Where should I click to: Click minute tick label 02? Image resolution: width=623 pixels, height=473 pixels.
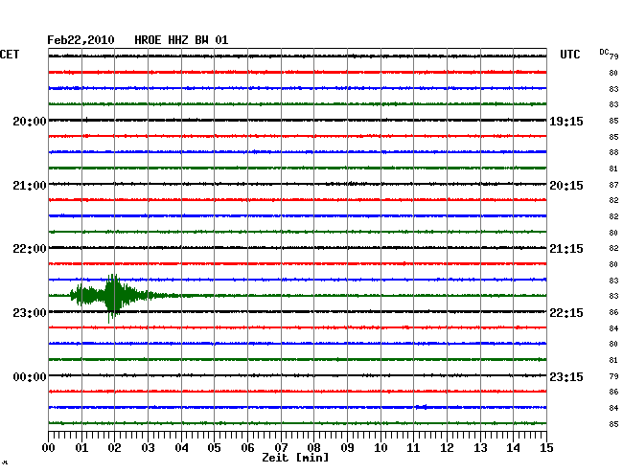(114, 447)
